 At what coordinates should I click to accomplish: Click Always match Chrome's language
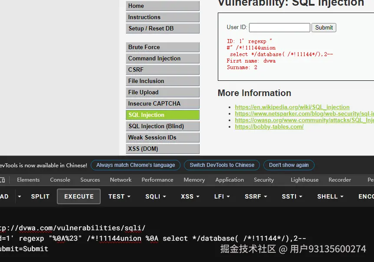[135, 165]
